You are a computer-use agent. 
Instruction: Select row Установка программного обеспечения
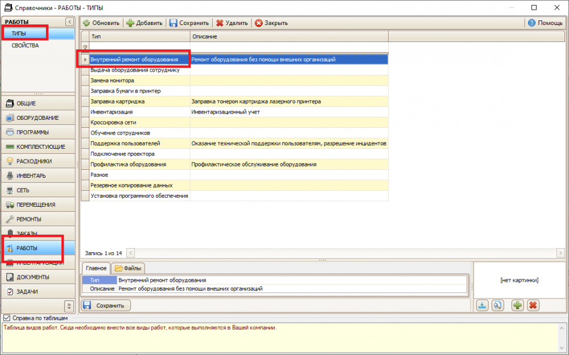pos(234,196)
